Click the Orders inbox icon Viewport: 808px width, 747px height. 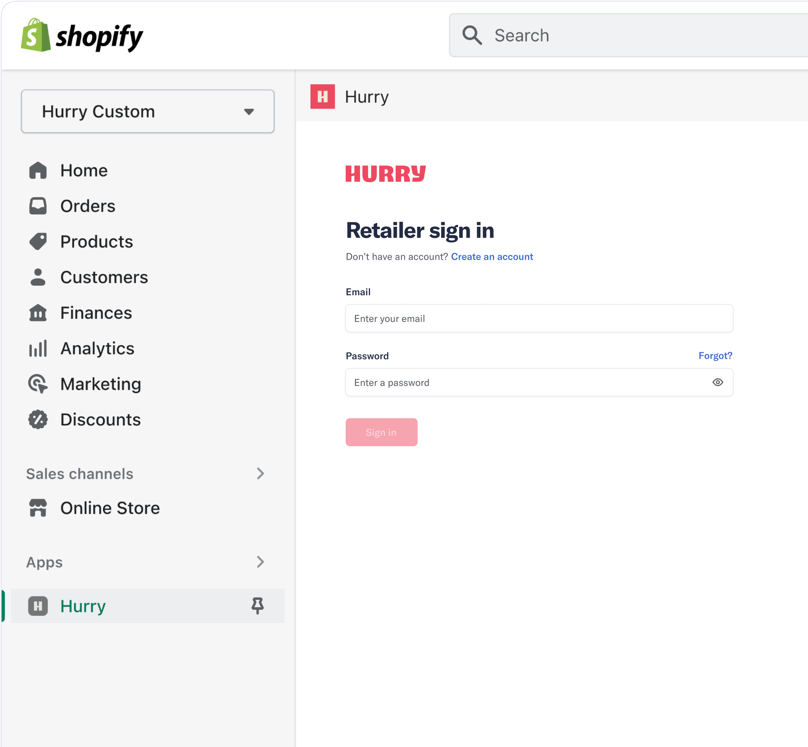coord(38,206)
